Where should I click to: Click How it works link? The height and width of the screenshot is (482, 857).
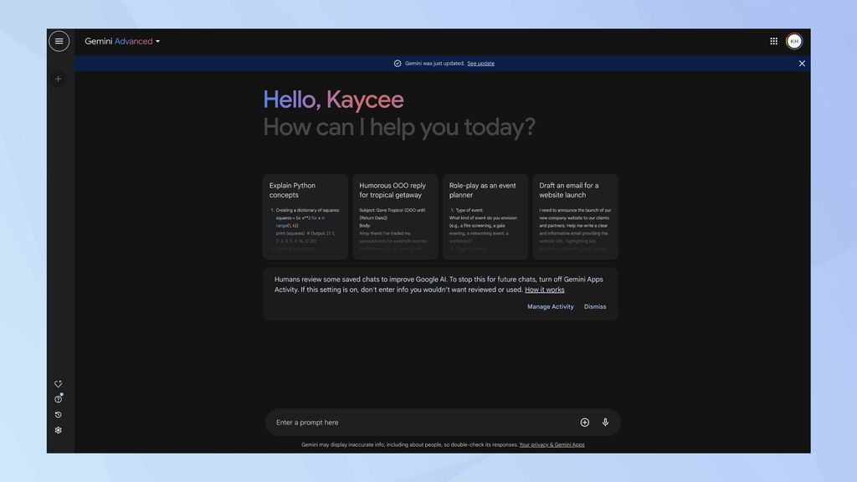(x=544, y=290)
